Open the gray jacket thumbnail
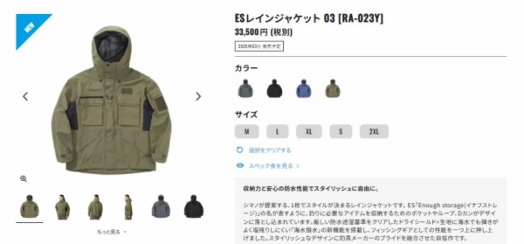The image size is (524, 244). point(161,207)
